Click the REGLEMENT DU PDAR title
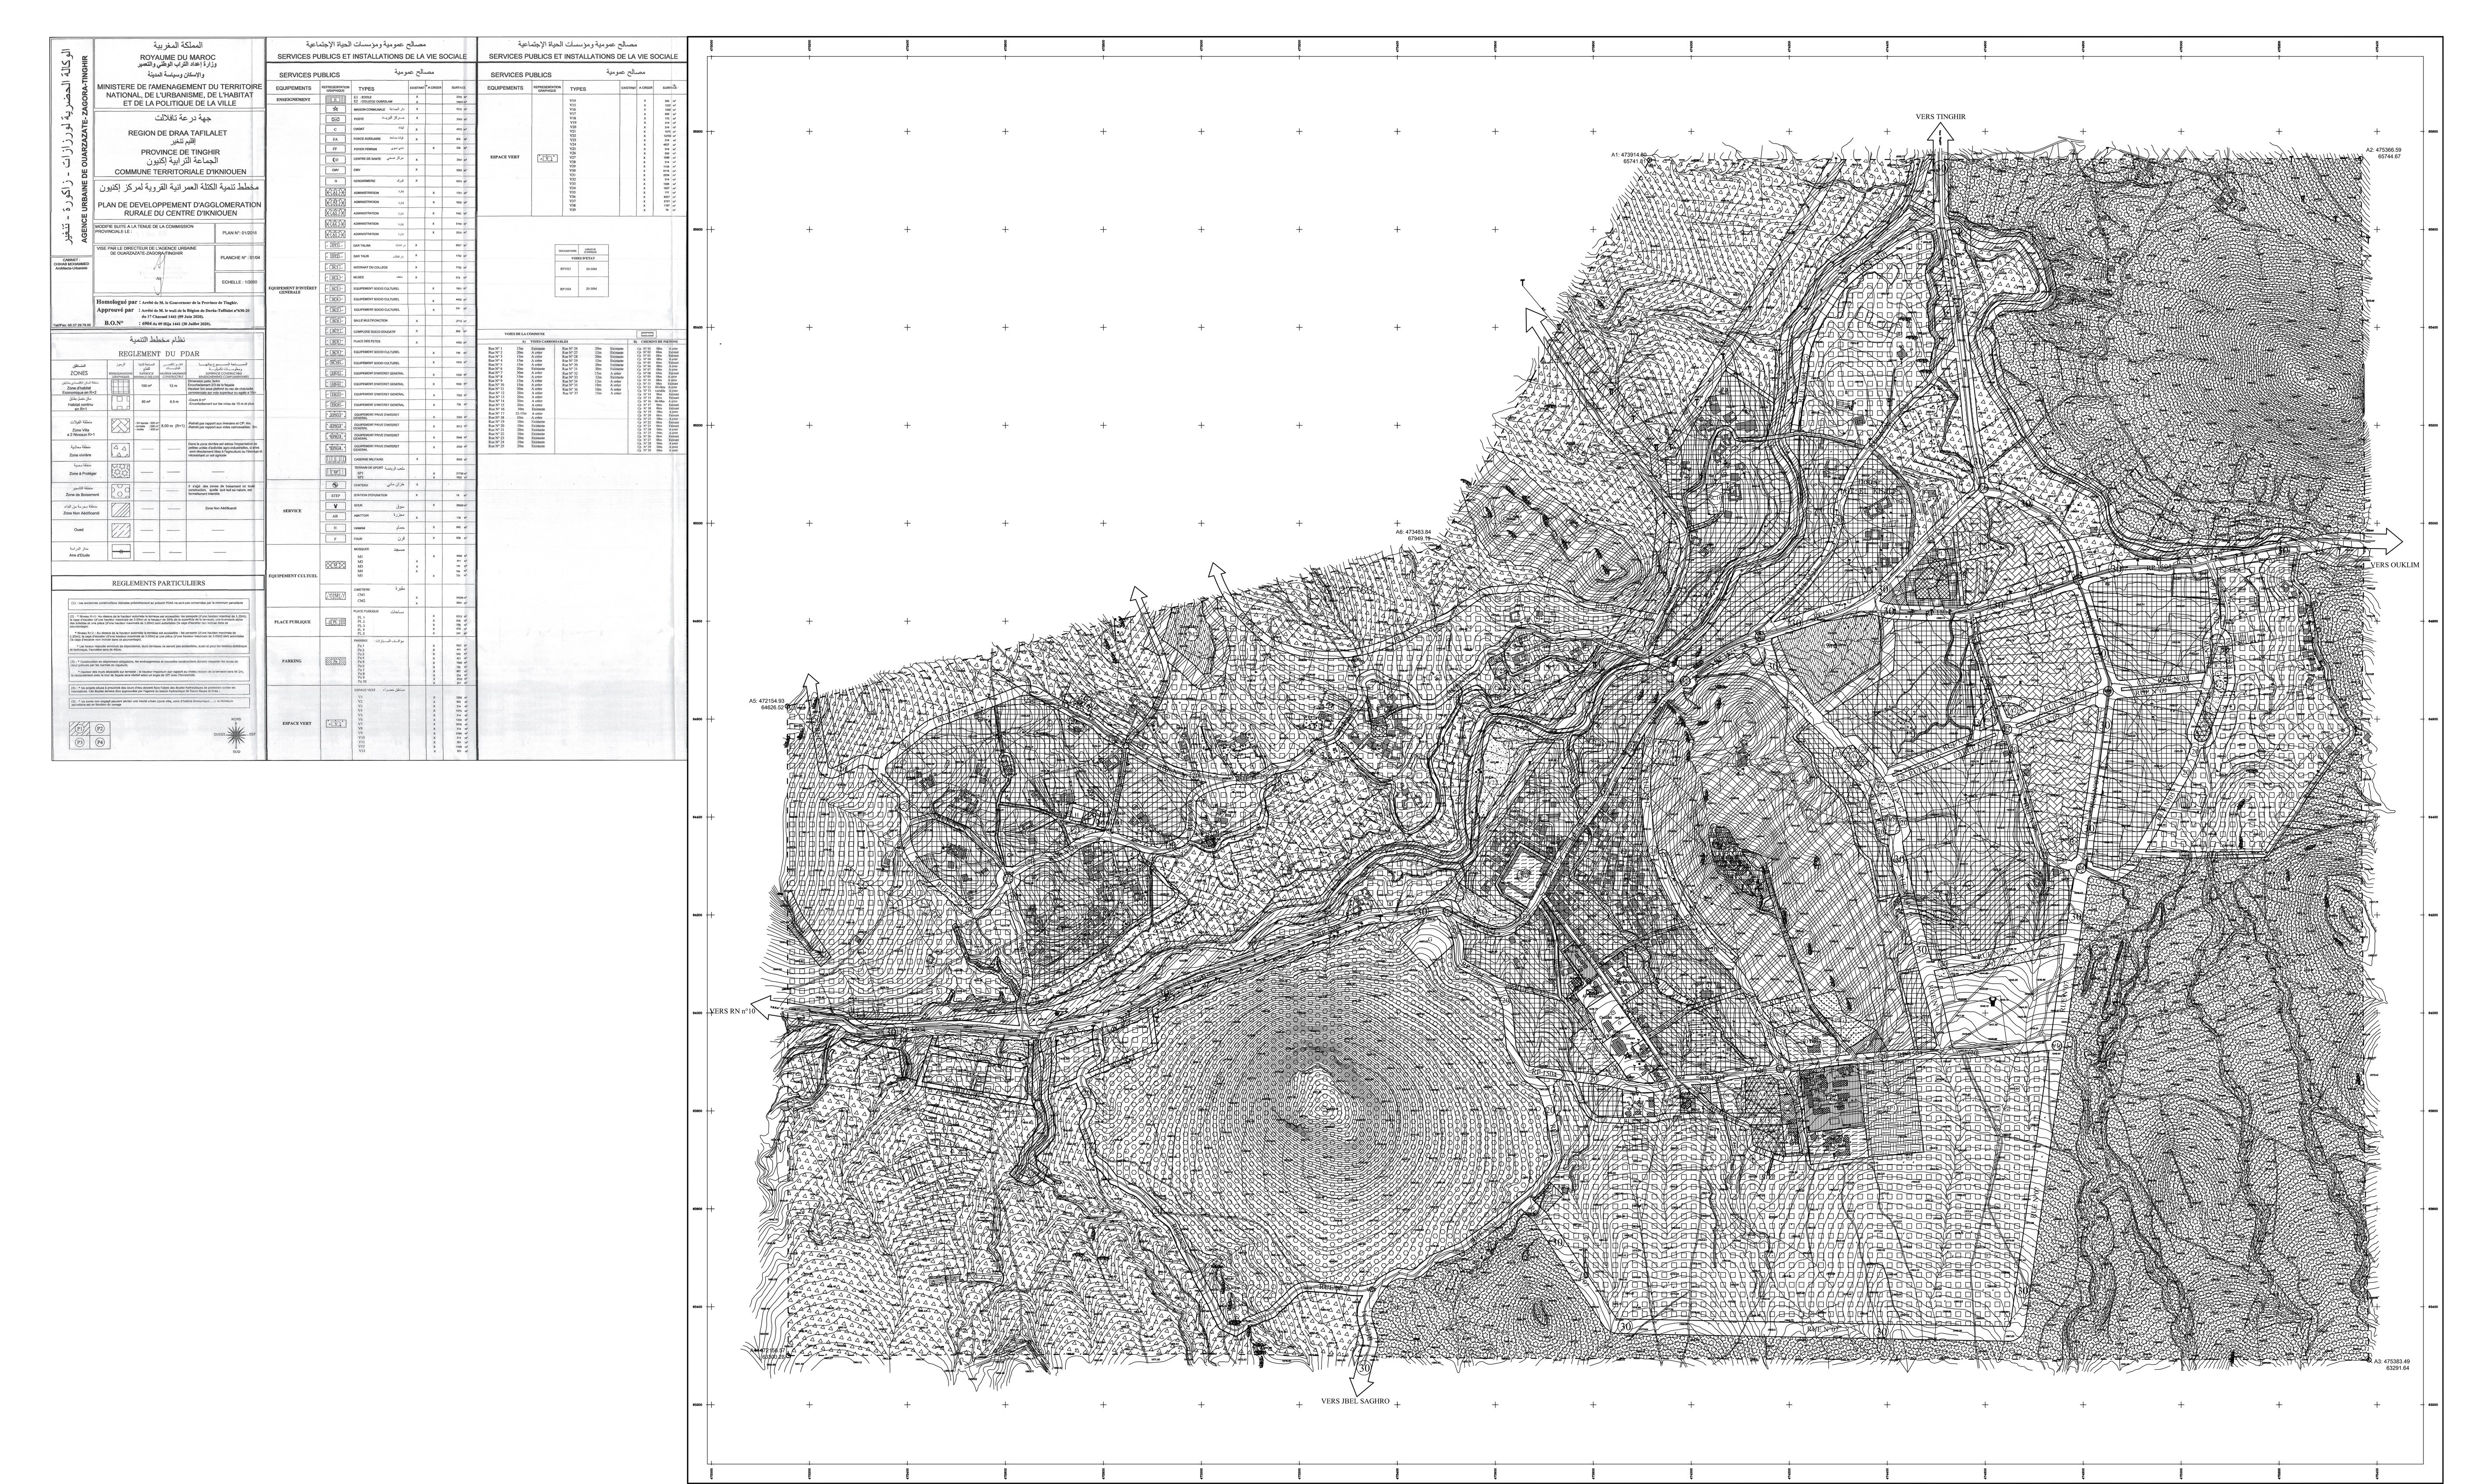 click(x=158, y=354)
